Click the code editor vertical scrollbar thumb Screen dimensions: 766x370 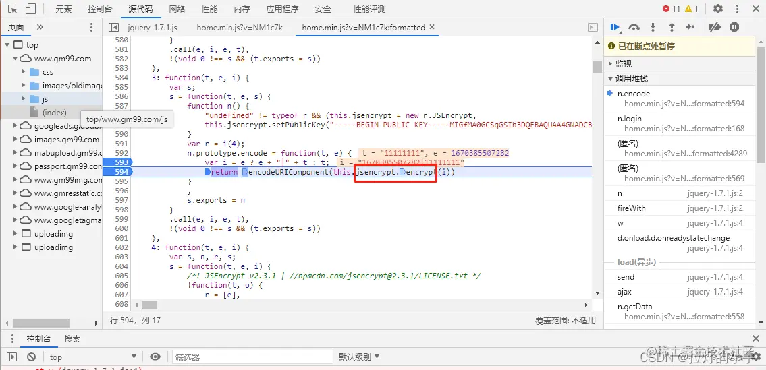(597, 67)
